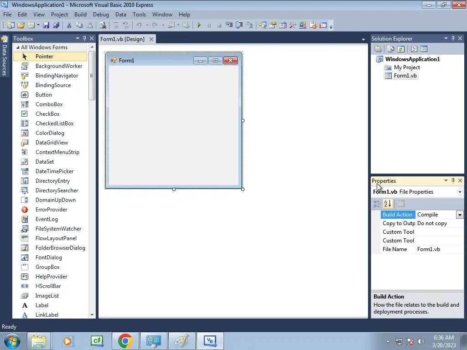
Task: Open the Tools menu
Action: [140, 14]
